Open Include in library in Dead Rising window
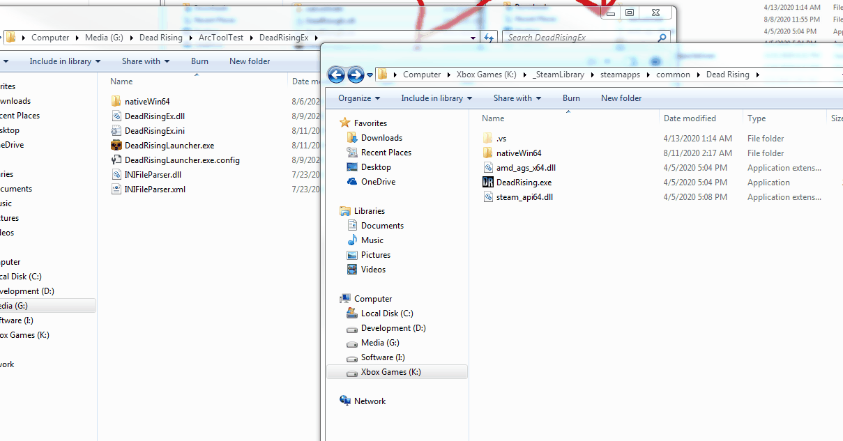Viewport: 843px width, 441px height. (436, 98)
